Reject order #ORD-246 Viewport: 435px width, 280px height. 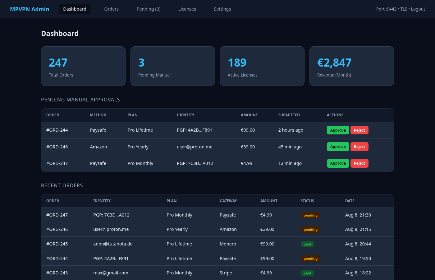coord(359,147)
